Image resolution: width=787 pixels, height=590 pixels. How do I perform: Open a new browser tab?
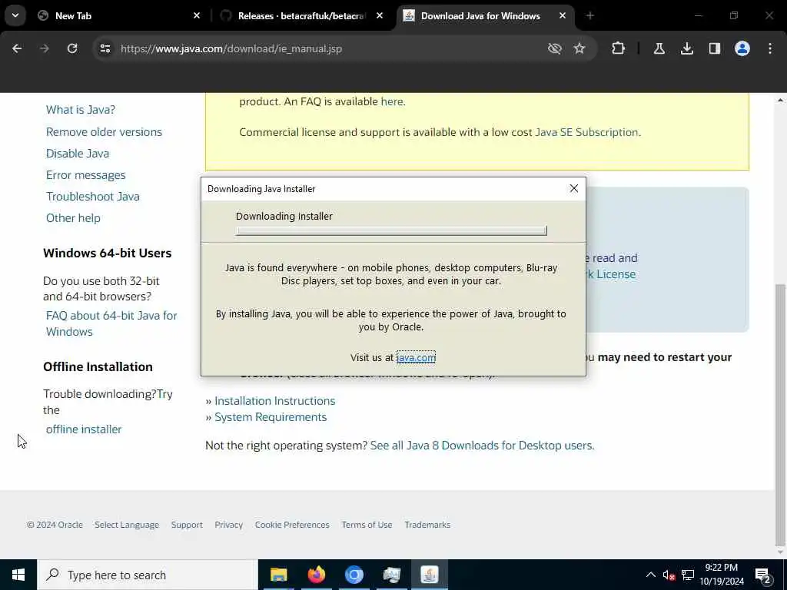(x=590, y=16)
